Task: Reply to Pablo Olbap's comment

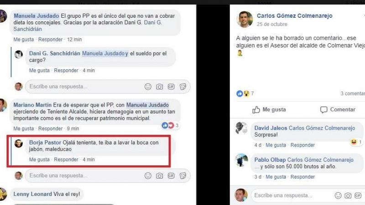Action: (x=302, y=177)
